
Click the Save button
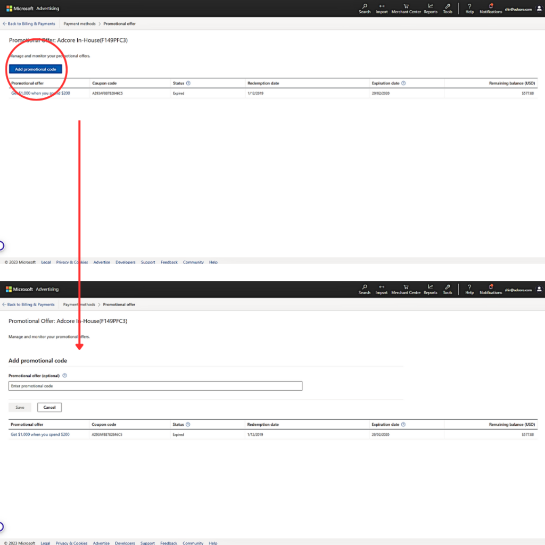click(20, 407)
